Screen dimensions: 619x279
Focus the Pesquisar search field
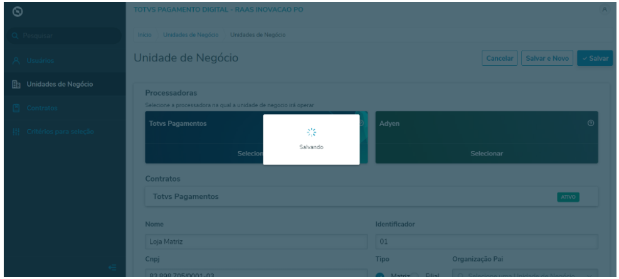coord(64,36)
